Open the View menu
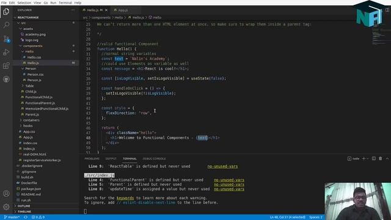The height and width of the screenshot is (220, 391). tap(37, 2)
